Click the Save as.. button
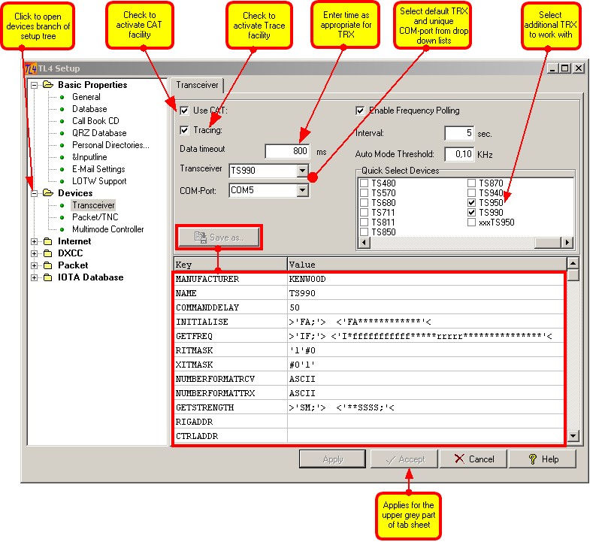608x542 pixels. (x=219, y=237)
